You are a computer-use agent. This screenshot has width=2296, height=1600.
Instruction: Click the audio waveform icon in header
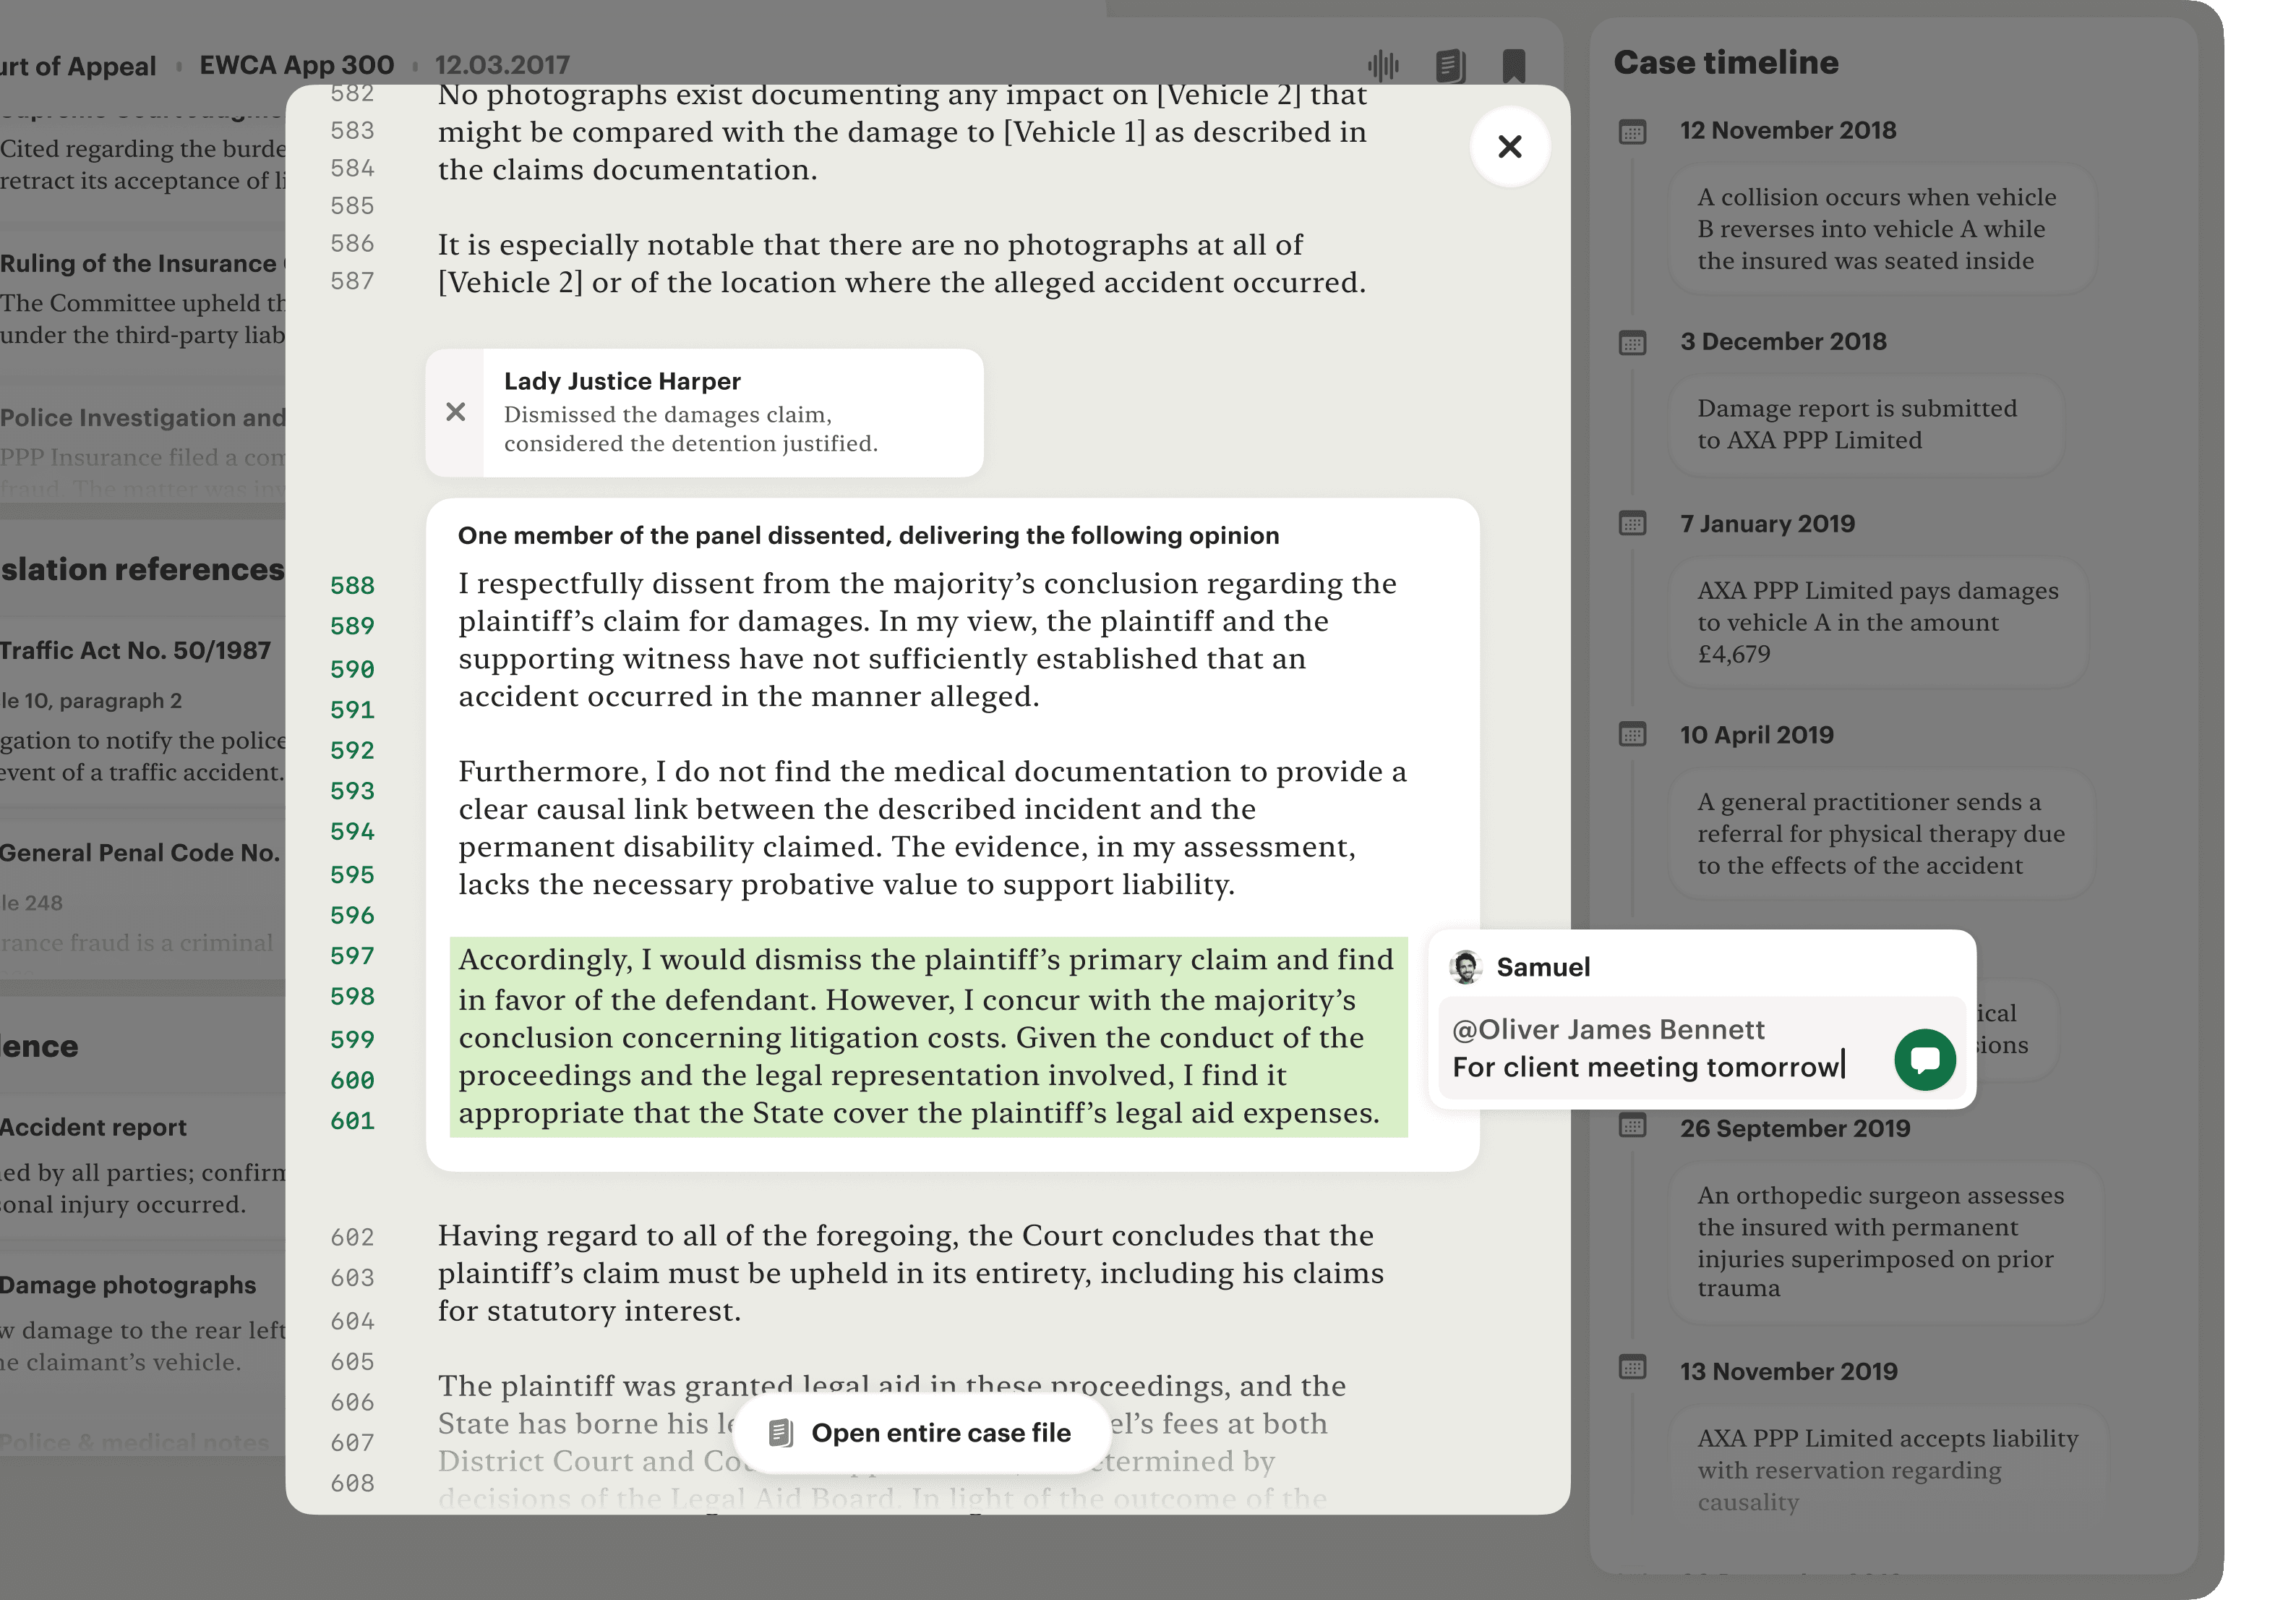[1383, 66]
